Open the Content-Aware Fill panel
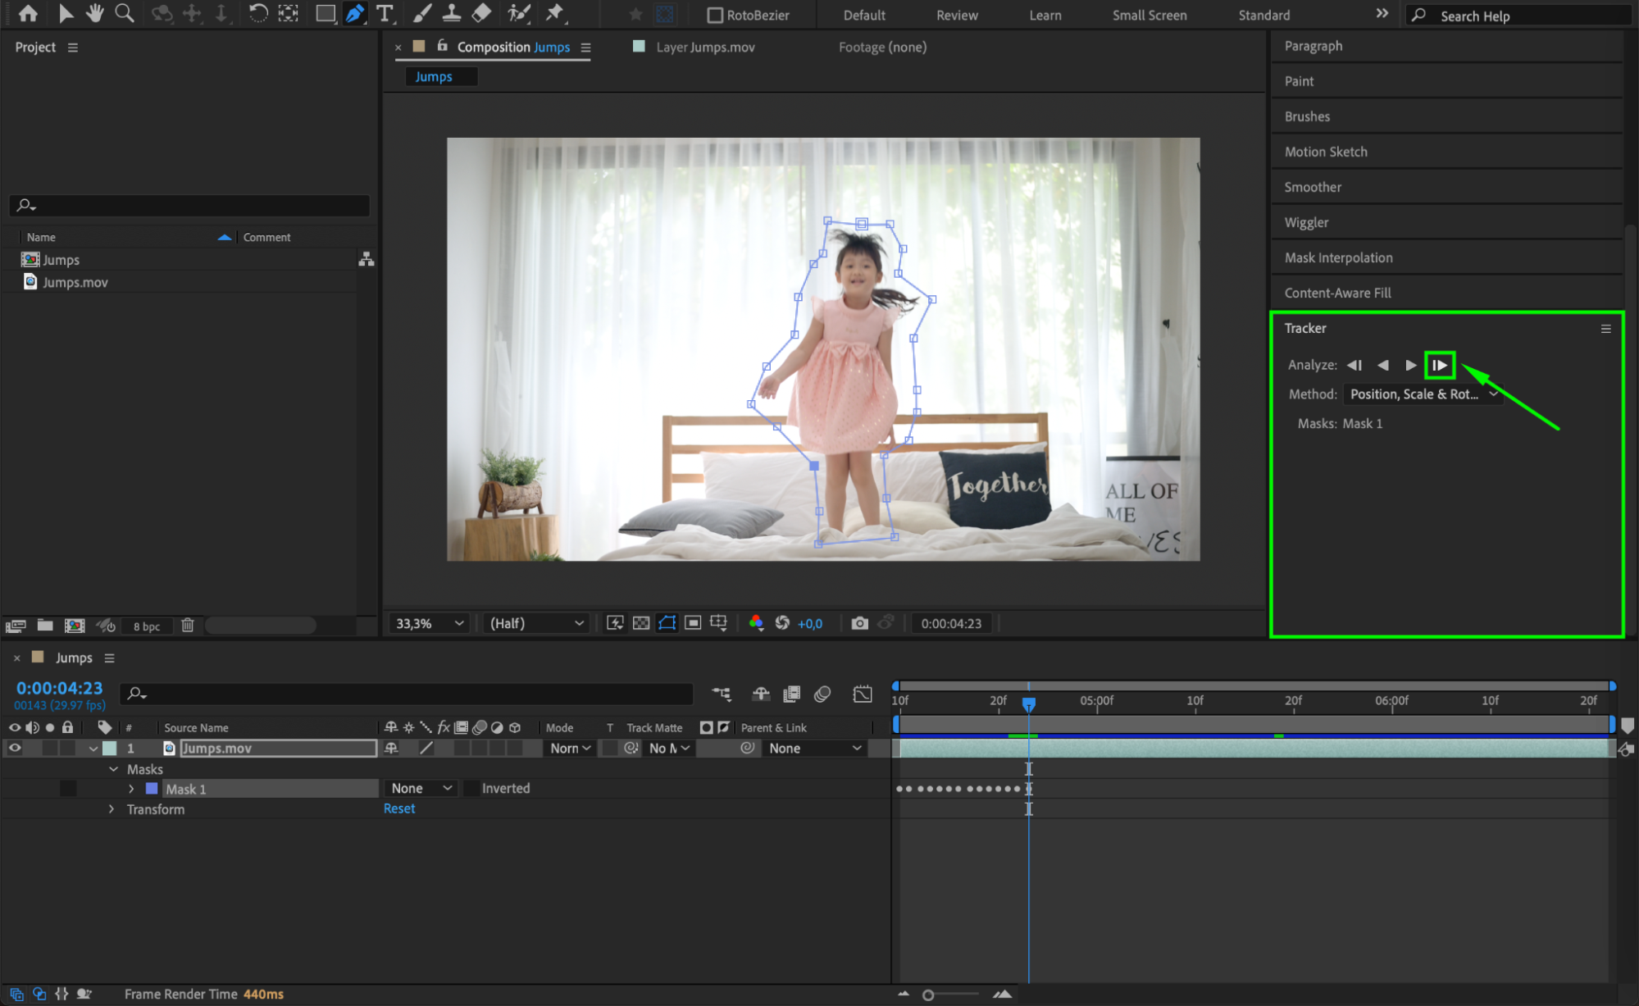The image size is (1639, 1006). tap(1337, 293)
